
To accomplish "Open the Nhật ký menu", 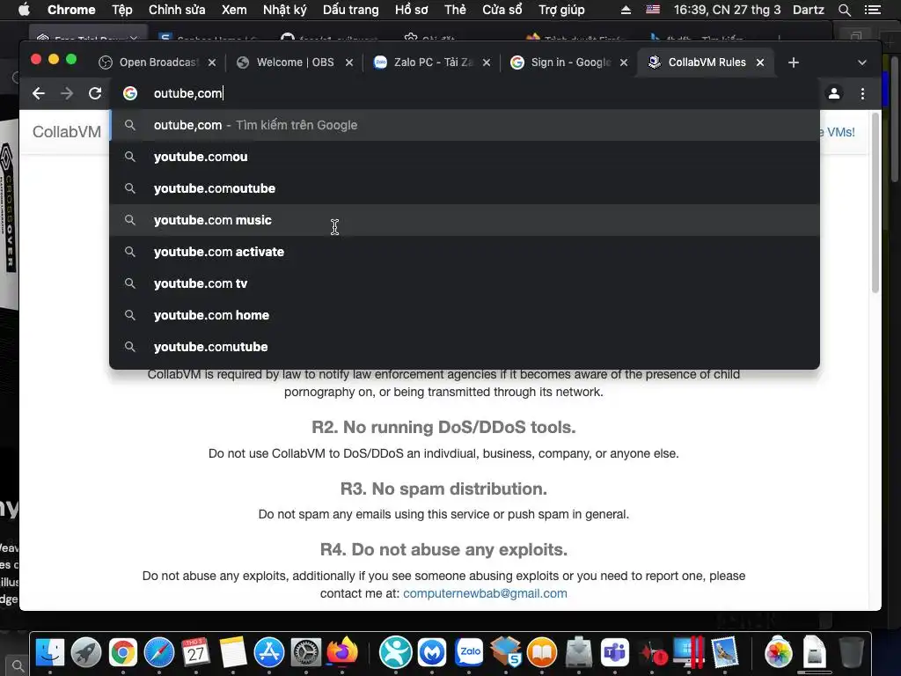I will 284,10.
